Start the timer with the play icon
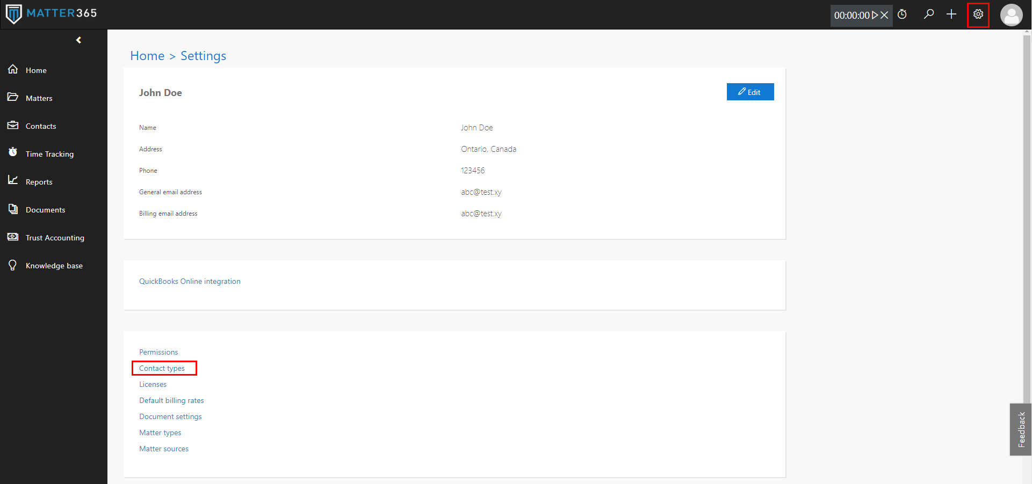The image size is (1032, 484). 875,16
